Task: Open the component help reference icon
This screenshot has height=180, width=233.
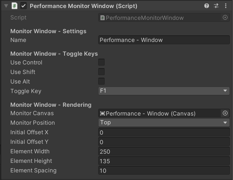Action: 207,6
